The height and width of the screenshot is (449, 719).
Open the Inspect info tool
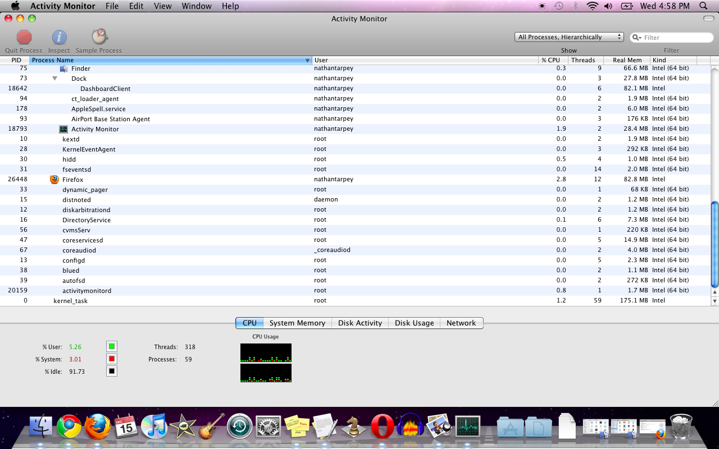[60, 37]
